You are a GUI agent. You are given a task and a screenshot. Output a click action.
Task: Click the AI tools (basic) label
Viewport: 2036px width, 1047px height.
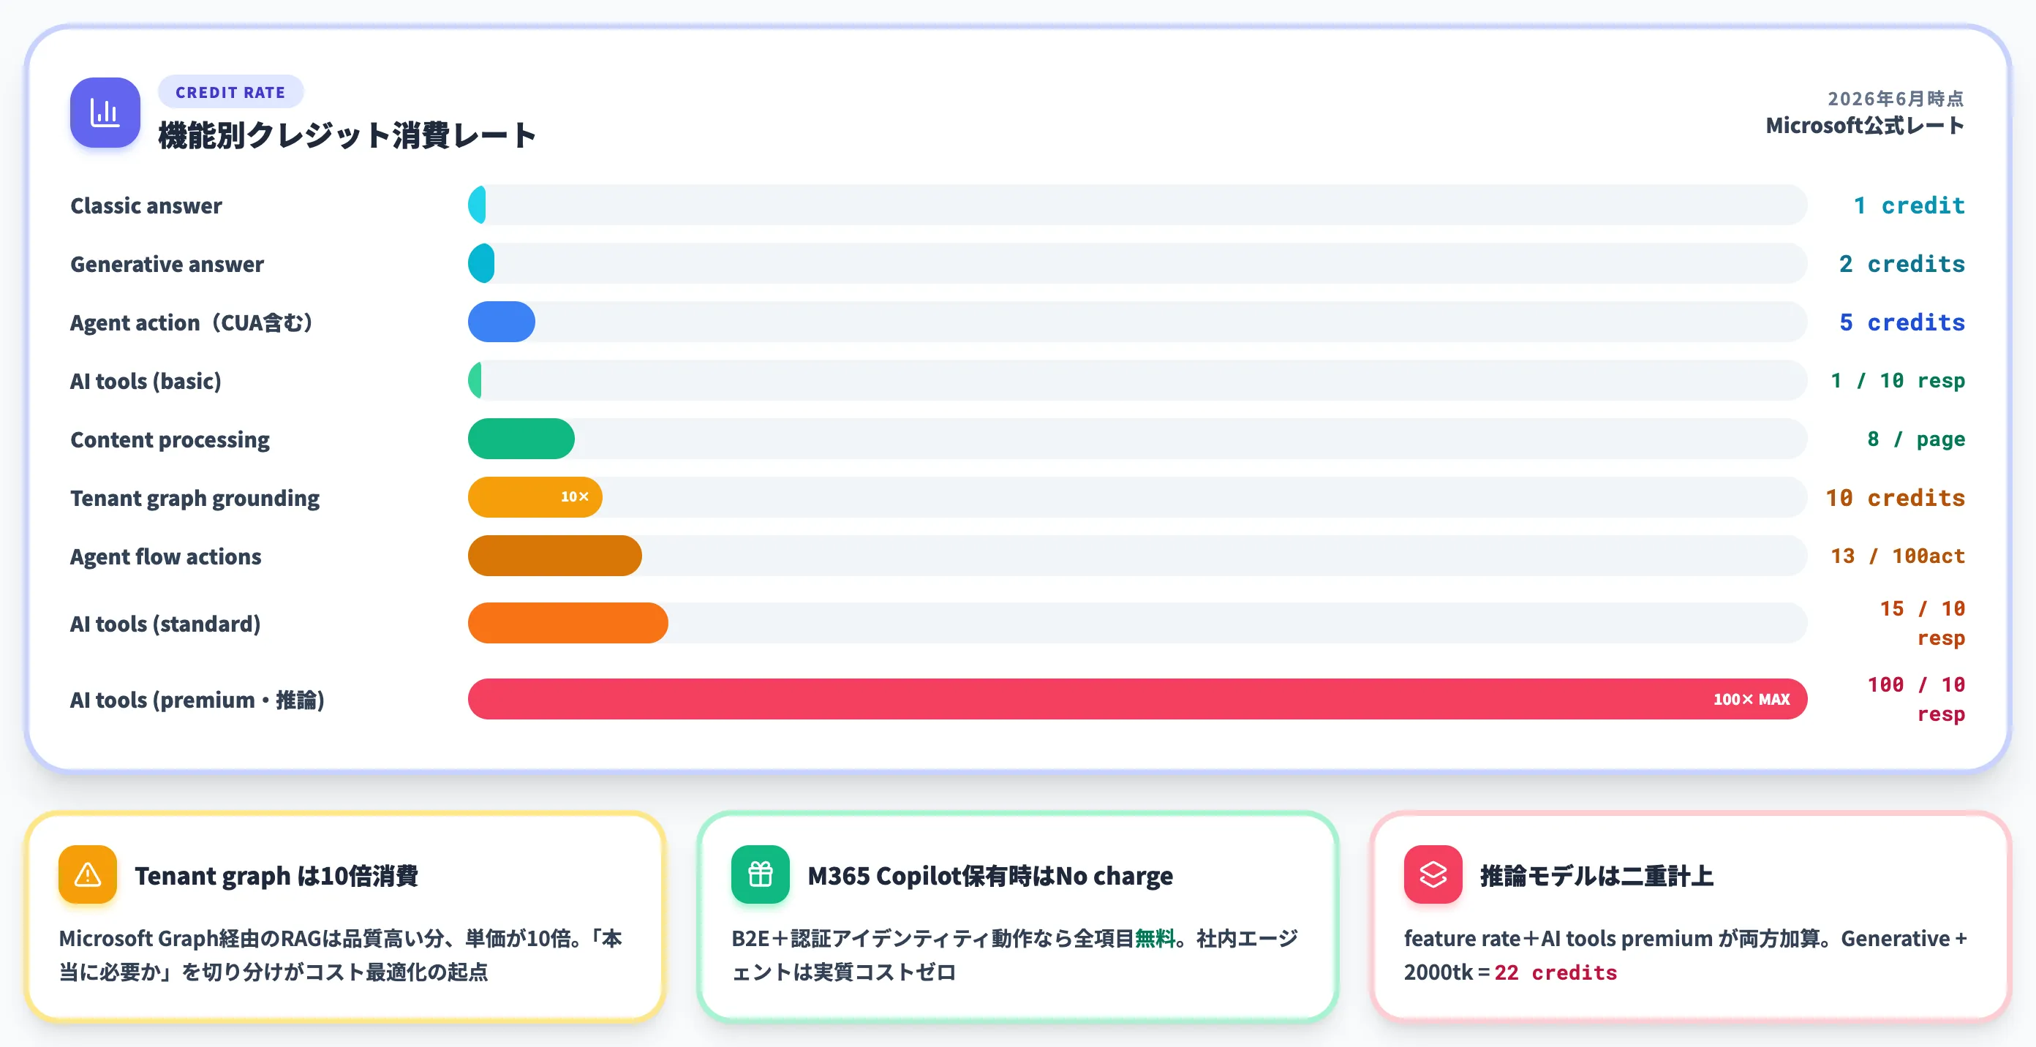click(146, 381)
